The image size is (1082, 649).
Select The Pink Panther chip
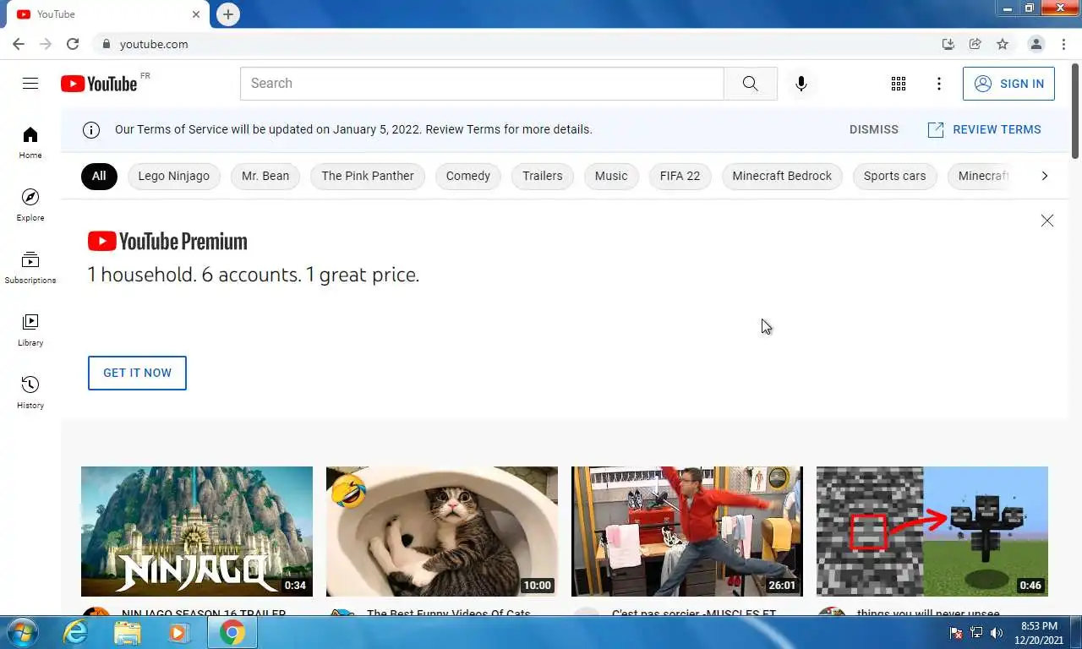click(368, 176)
